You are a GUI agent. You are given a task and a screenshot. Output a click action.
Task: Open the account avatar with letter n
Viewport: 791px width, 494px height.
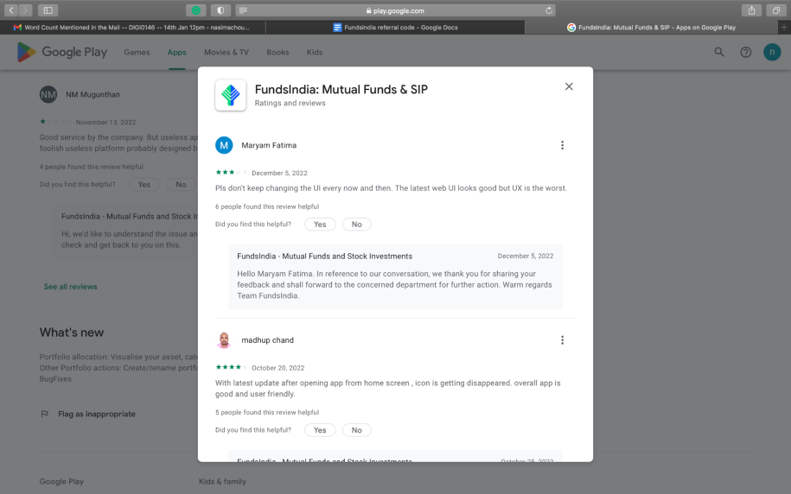point(772,52)
